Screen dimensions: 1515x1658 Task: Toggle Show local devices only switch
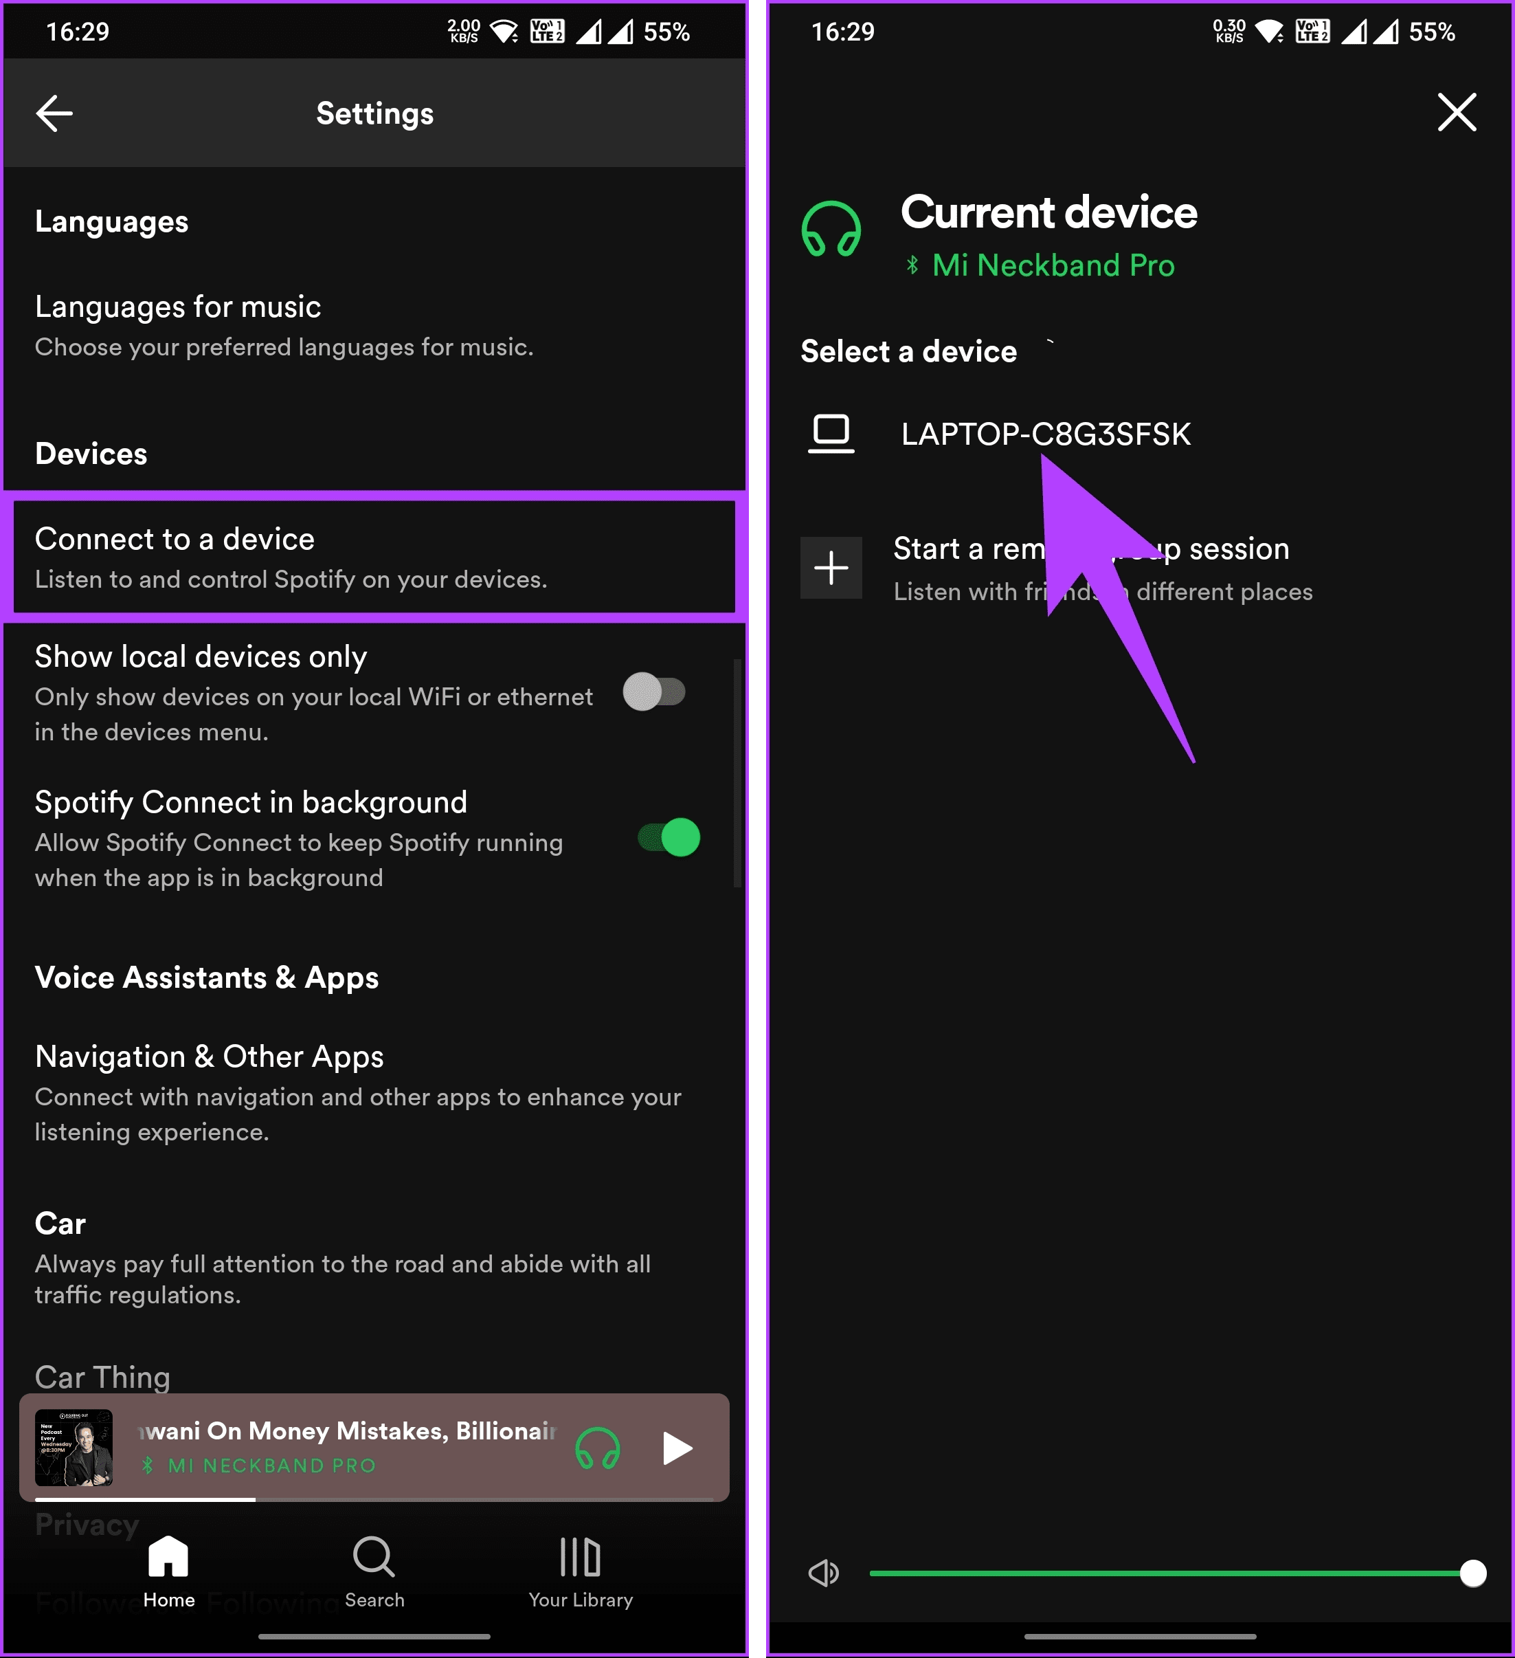tap(653, 692)
